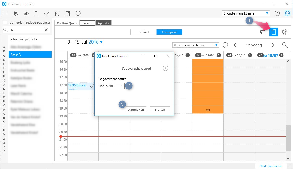Switch agenda to Therapeut view

[x=169, y=32]
